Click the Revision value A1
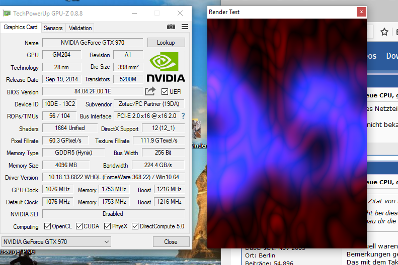 (128, 55)
